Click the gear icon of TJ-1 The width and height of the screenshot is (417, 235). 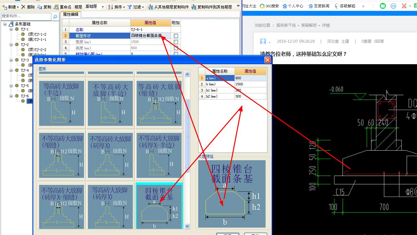[17, 29]
